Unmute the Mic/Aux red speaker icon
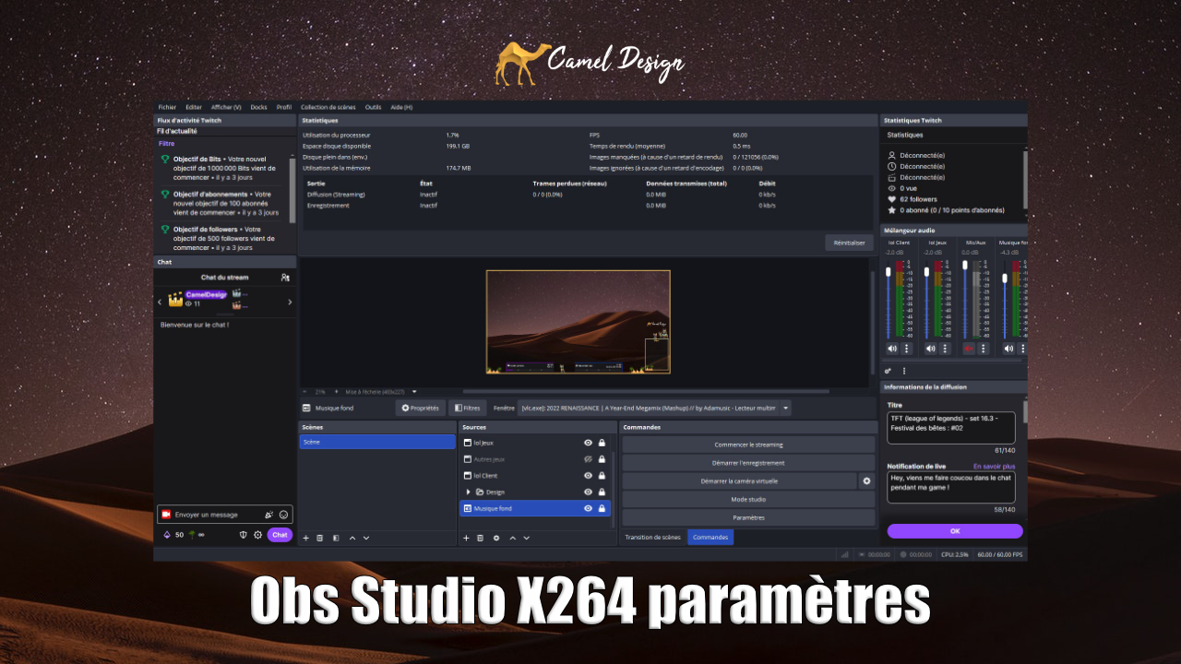This screenshot has width=1181, height=664. [x=969, y=349]
